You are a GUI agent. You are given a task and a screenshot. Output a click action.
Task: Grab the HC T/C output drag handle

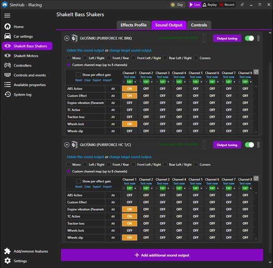(258, 145)
